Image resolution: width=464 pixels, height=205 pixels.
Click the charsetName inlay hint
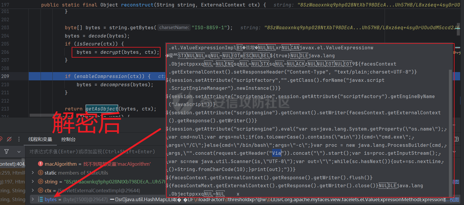click(174, 27)
